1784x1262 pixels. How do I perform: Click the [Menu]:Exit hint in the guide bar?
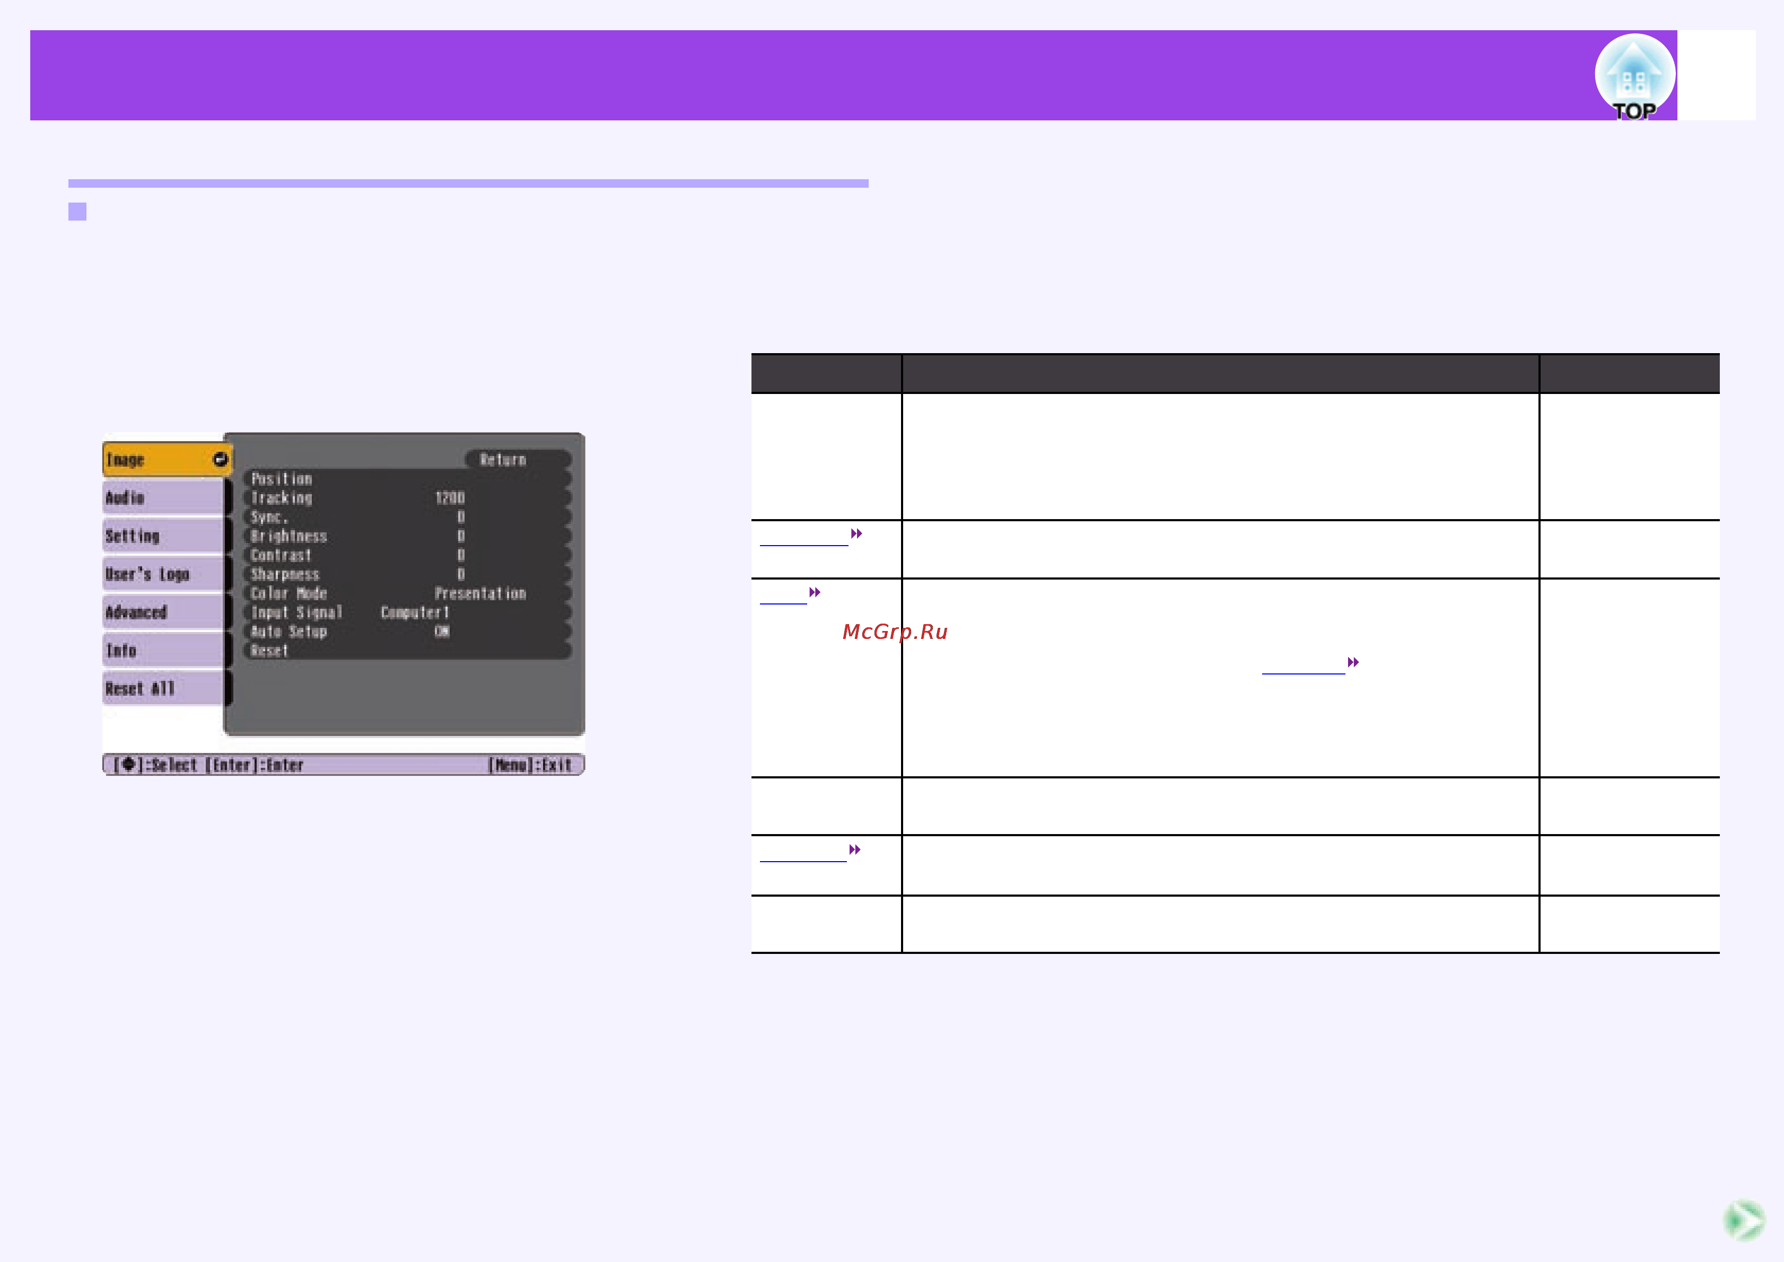click(x=530, y=765)
